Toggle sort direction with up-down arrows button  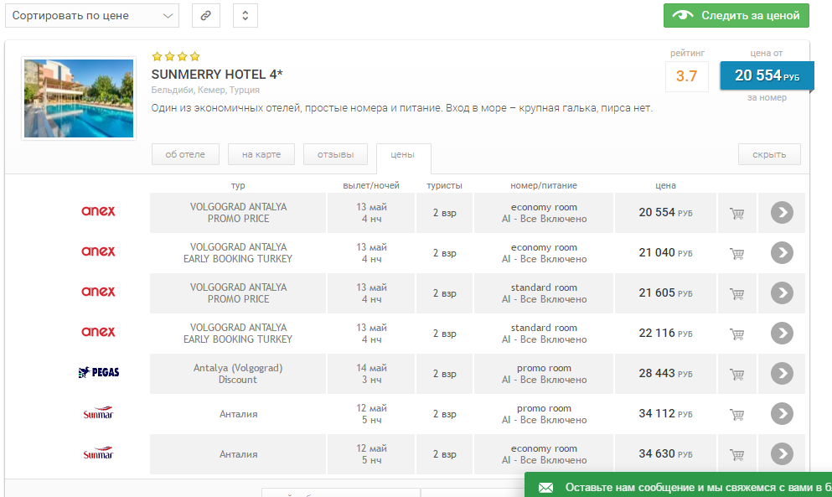245,16
